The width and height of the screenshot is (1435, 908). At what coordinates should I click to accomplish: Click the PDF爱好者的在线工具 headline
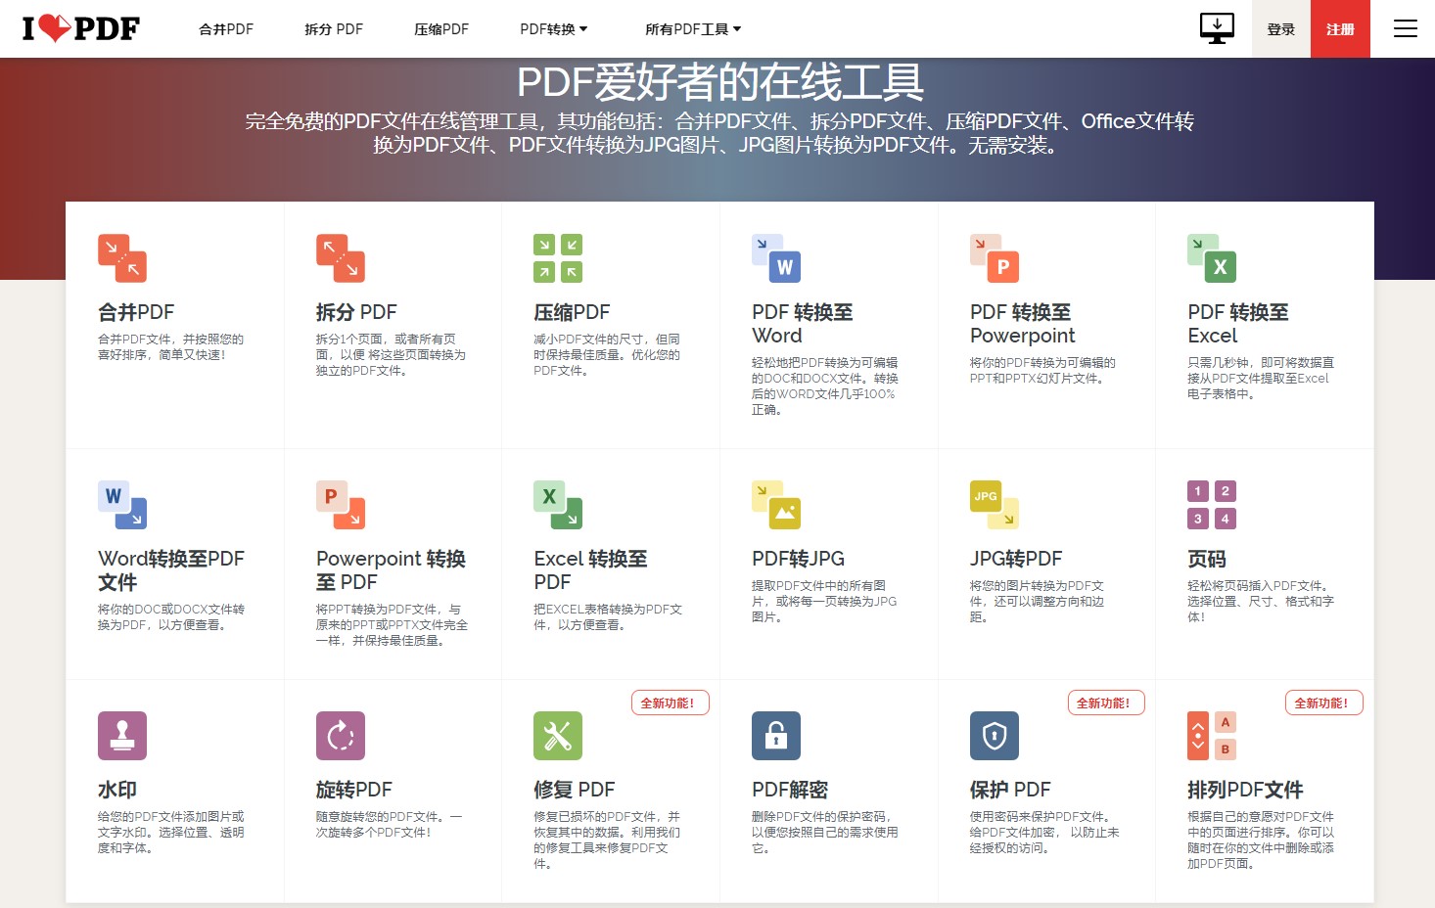pos(719,82)
